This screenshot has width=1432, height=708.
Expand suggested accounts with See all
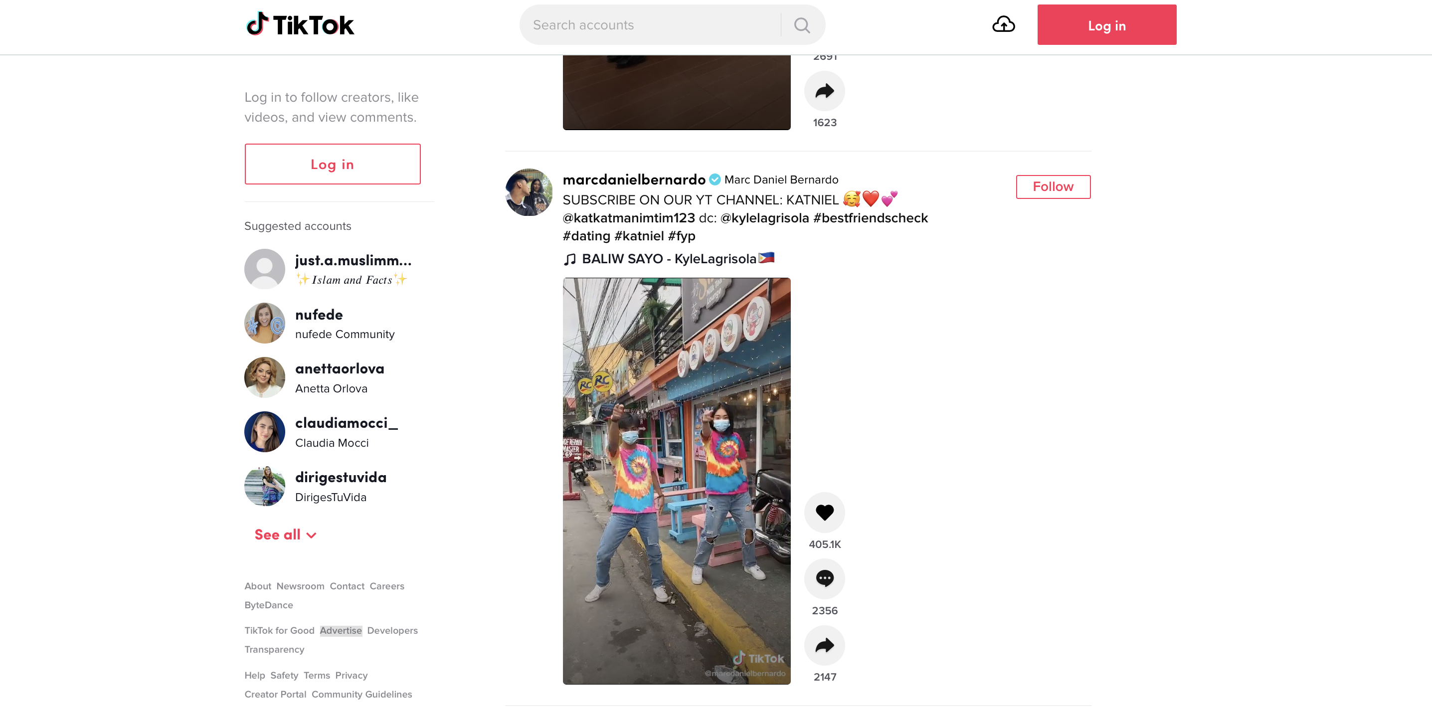(x=285, y=534)
